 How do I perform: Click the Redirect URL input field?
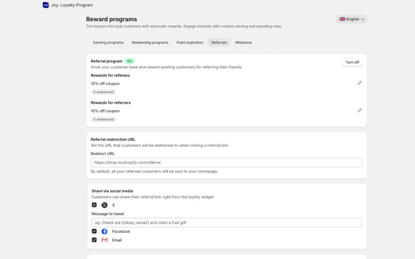click(x=226, y=163)
